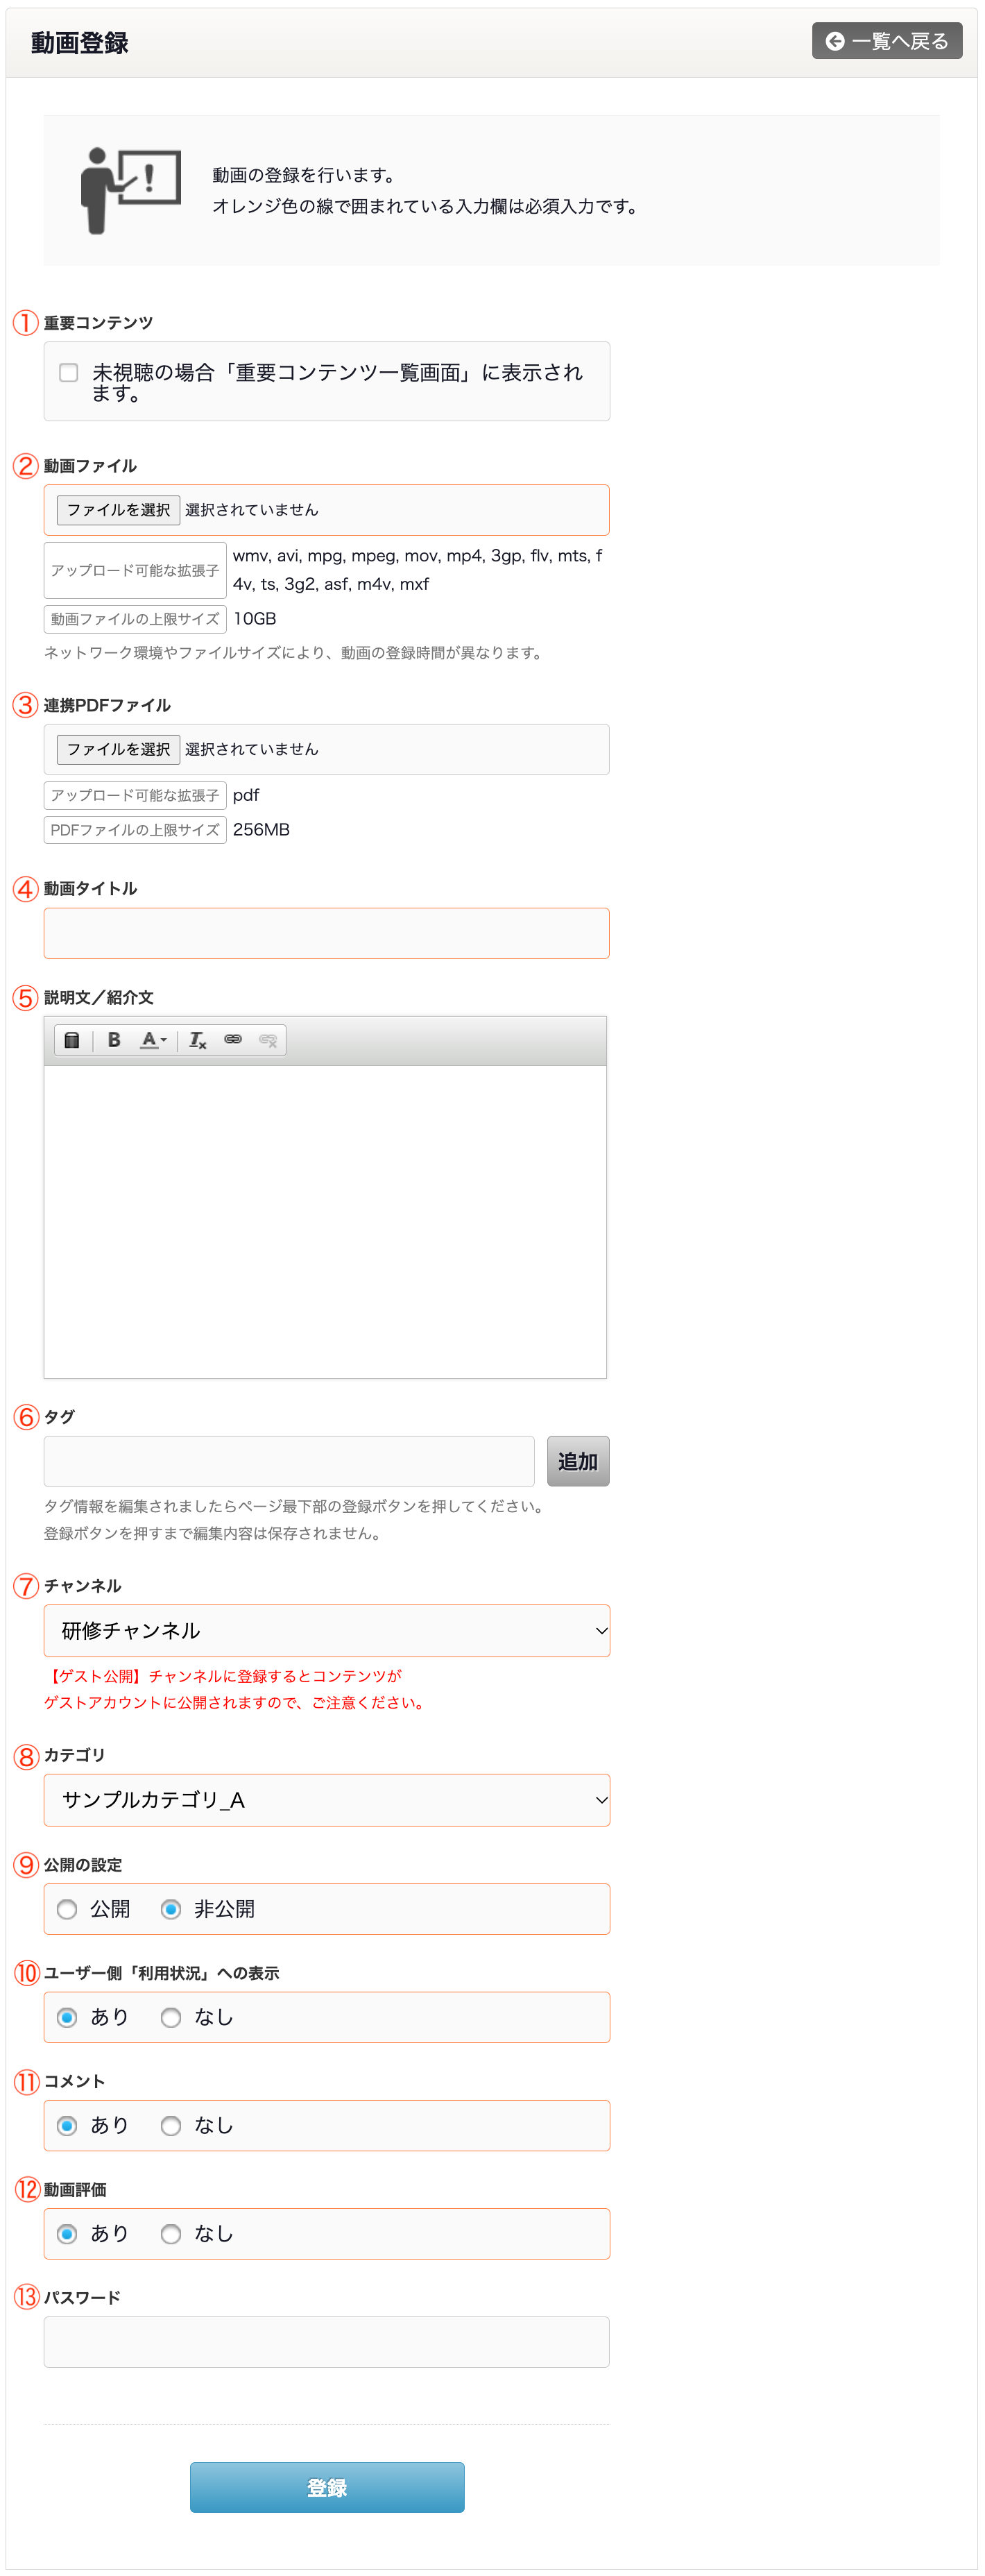985x2576 pixels.
Task: Click the back arrow icon in 一覧へ戻る
Action: tap(834, 41)
